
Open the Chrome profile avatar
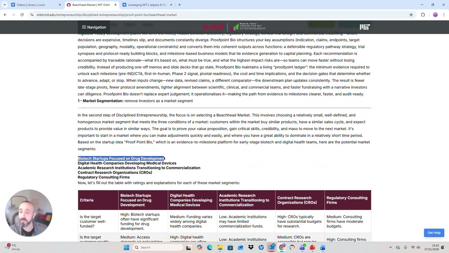(435, 15)
